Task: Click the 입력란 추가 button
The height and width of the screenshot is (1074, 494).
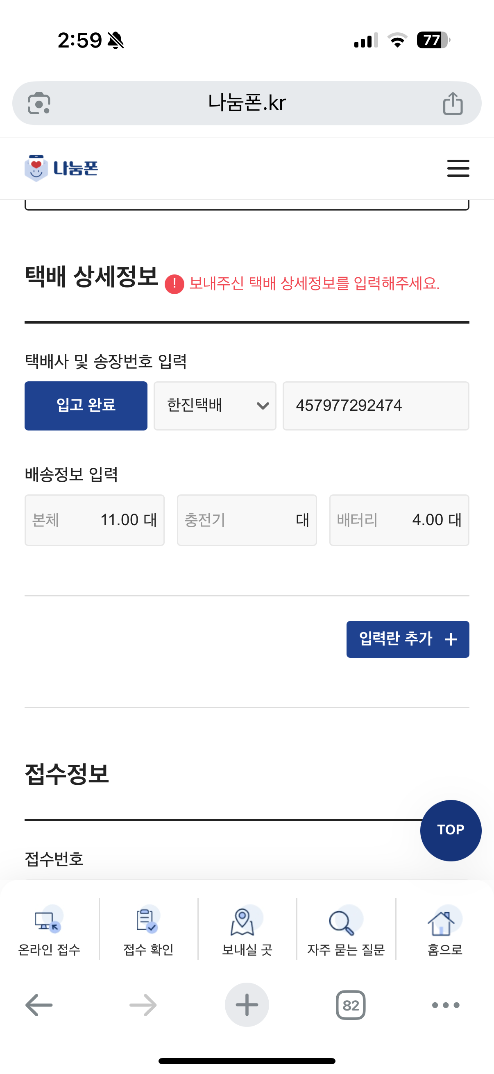Action: tap(407, 639)
